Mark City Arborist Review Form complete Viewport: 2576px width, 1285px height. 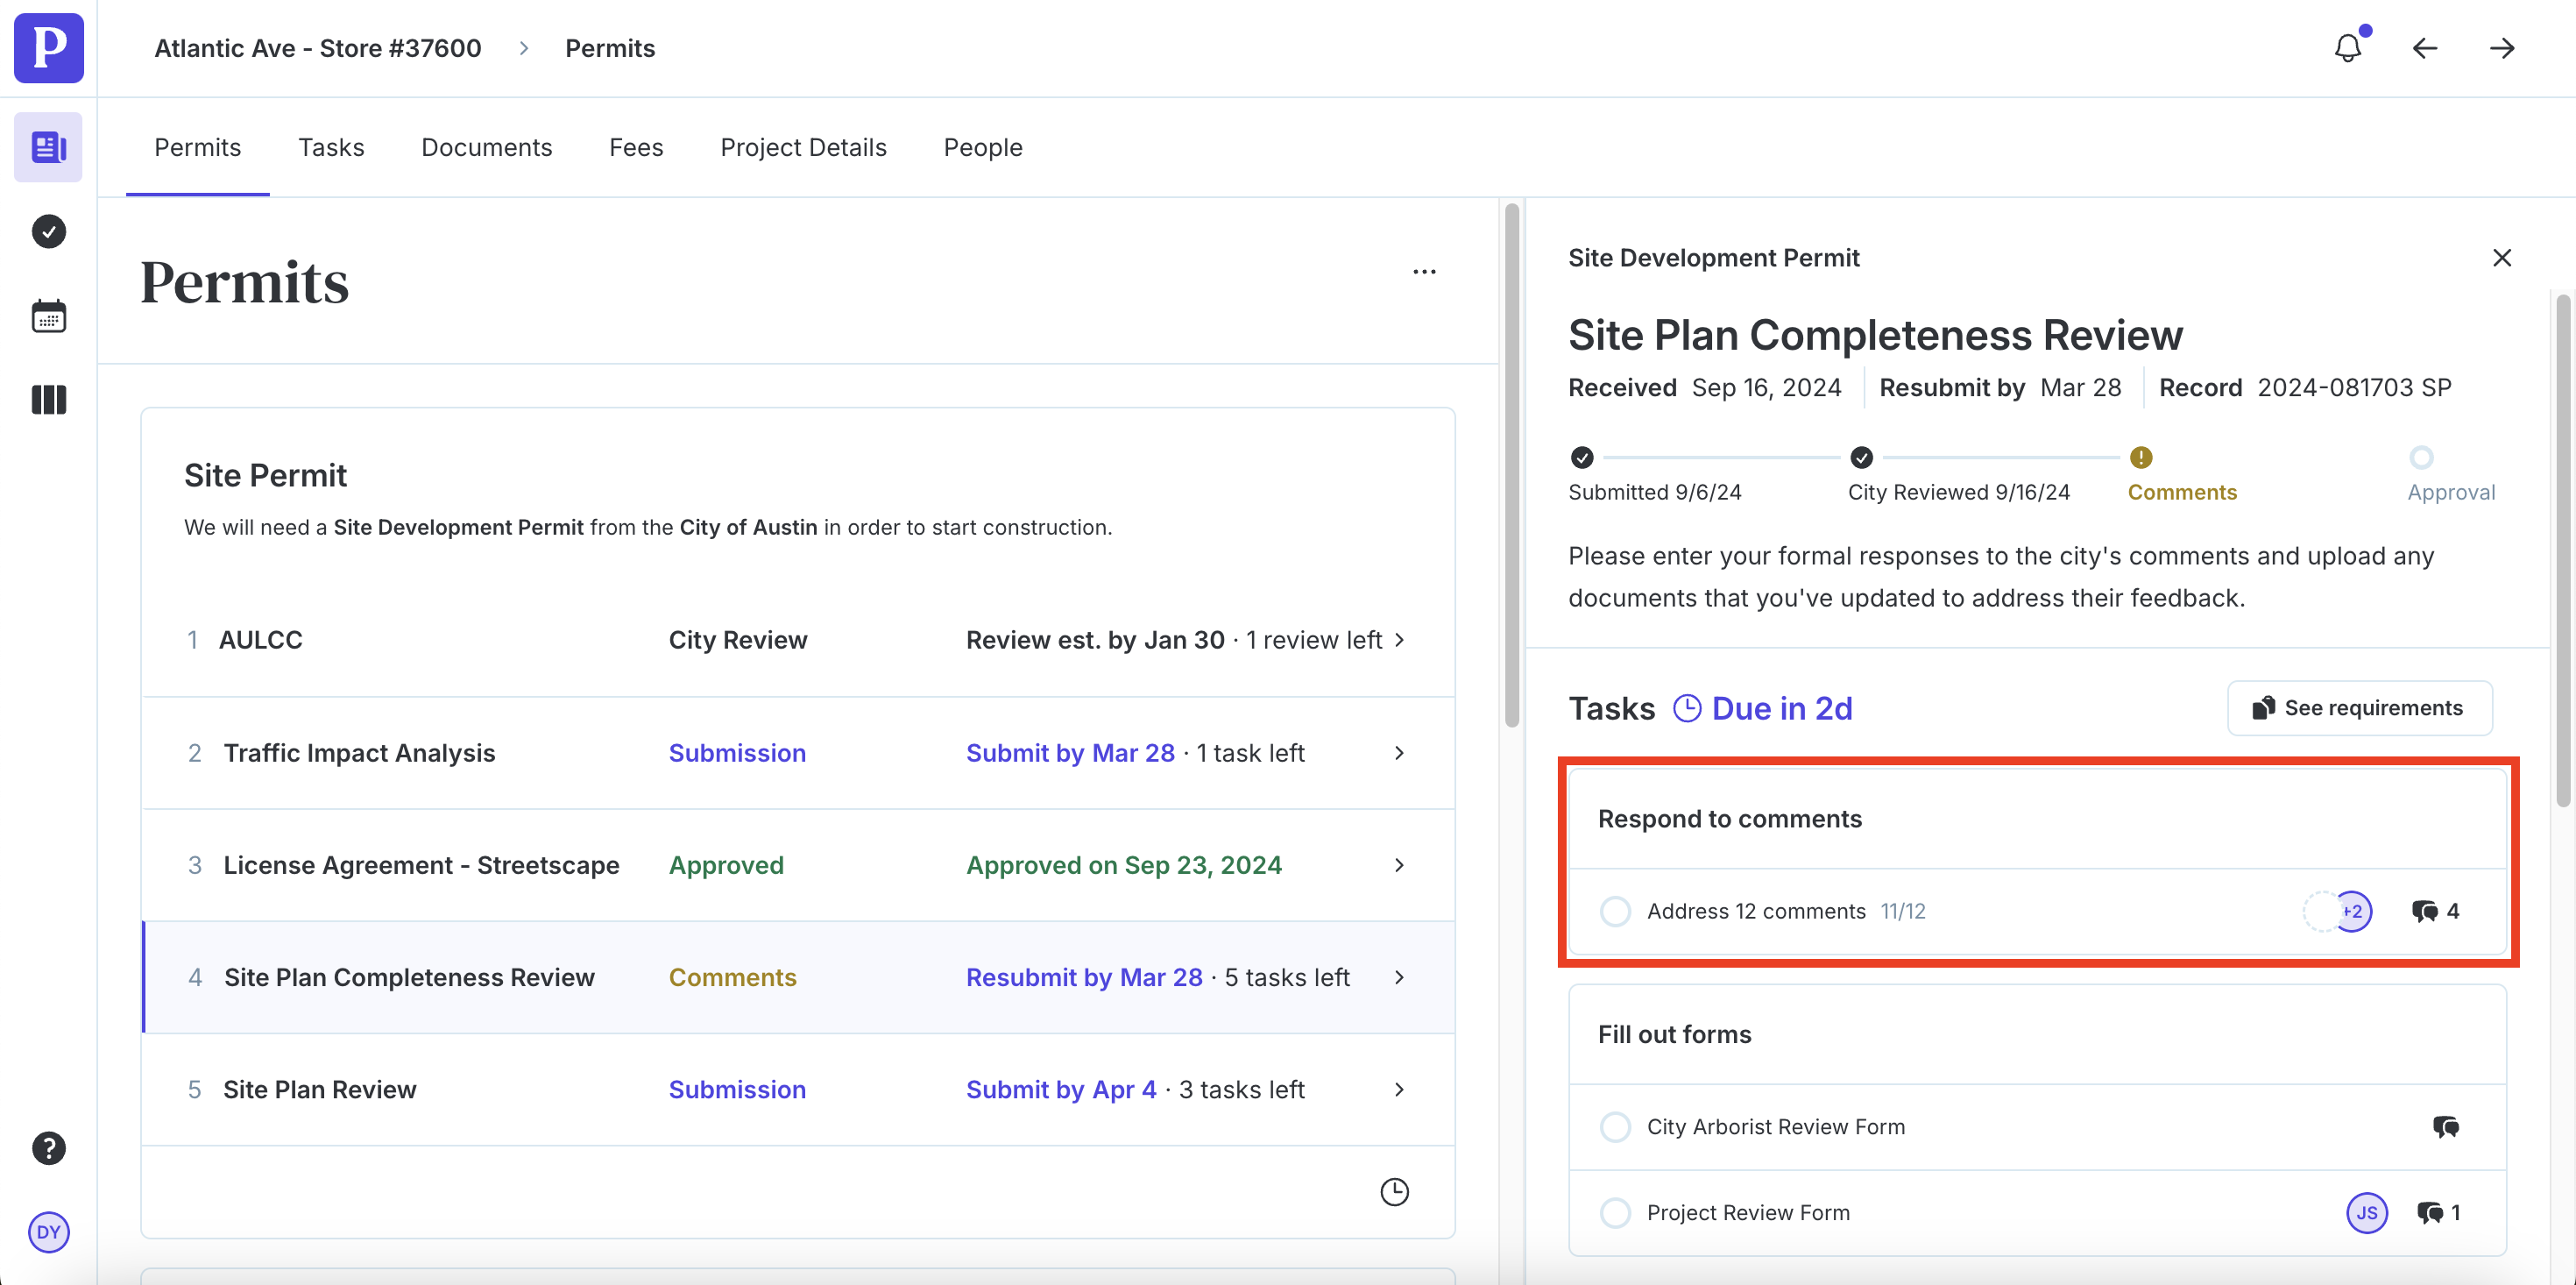point(1615,1127)
